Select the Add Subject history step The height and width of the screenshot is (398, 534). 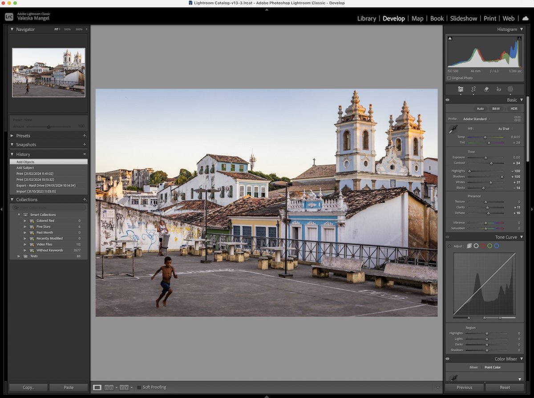[x=25, y=168]
